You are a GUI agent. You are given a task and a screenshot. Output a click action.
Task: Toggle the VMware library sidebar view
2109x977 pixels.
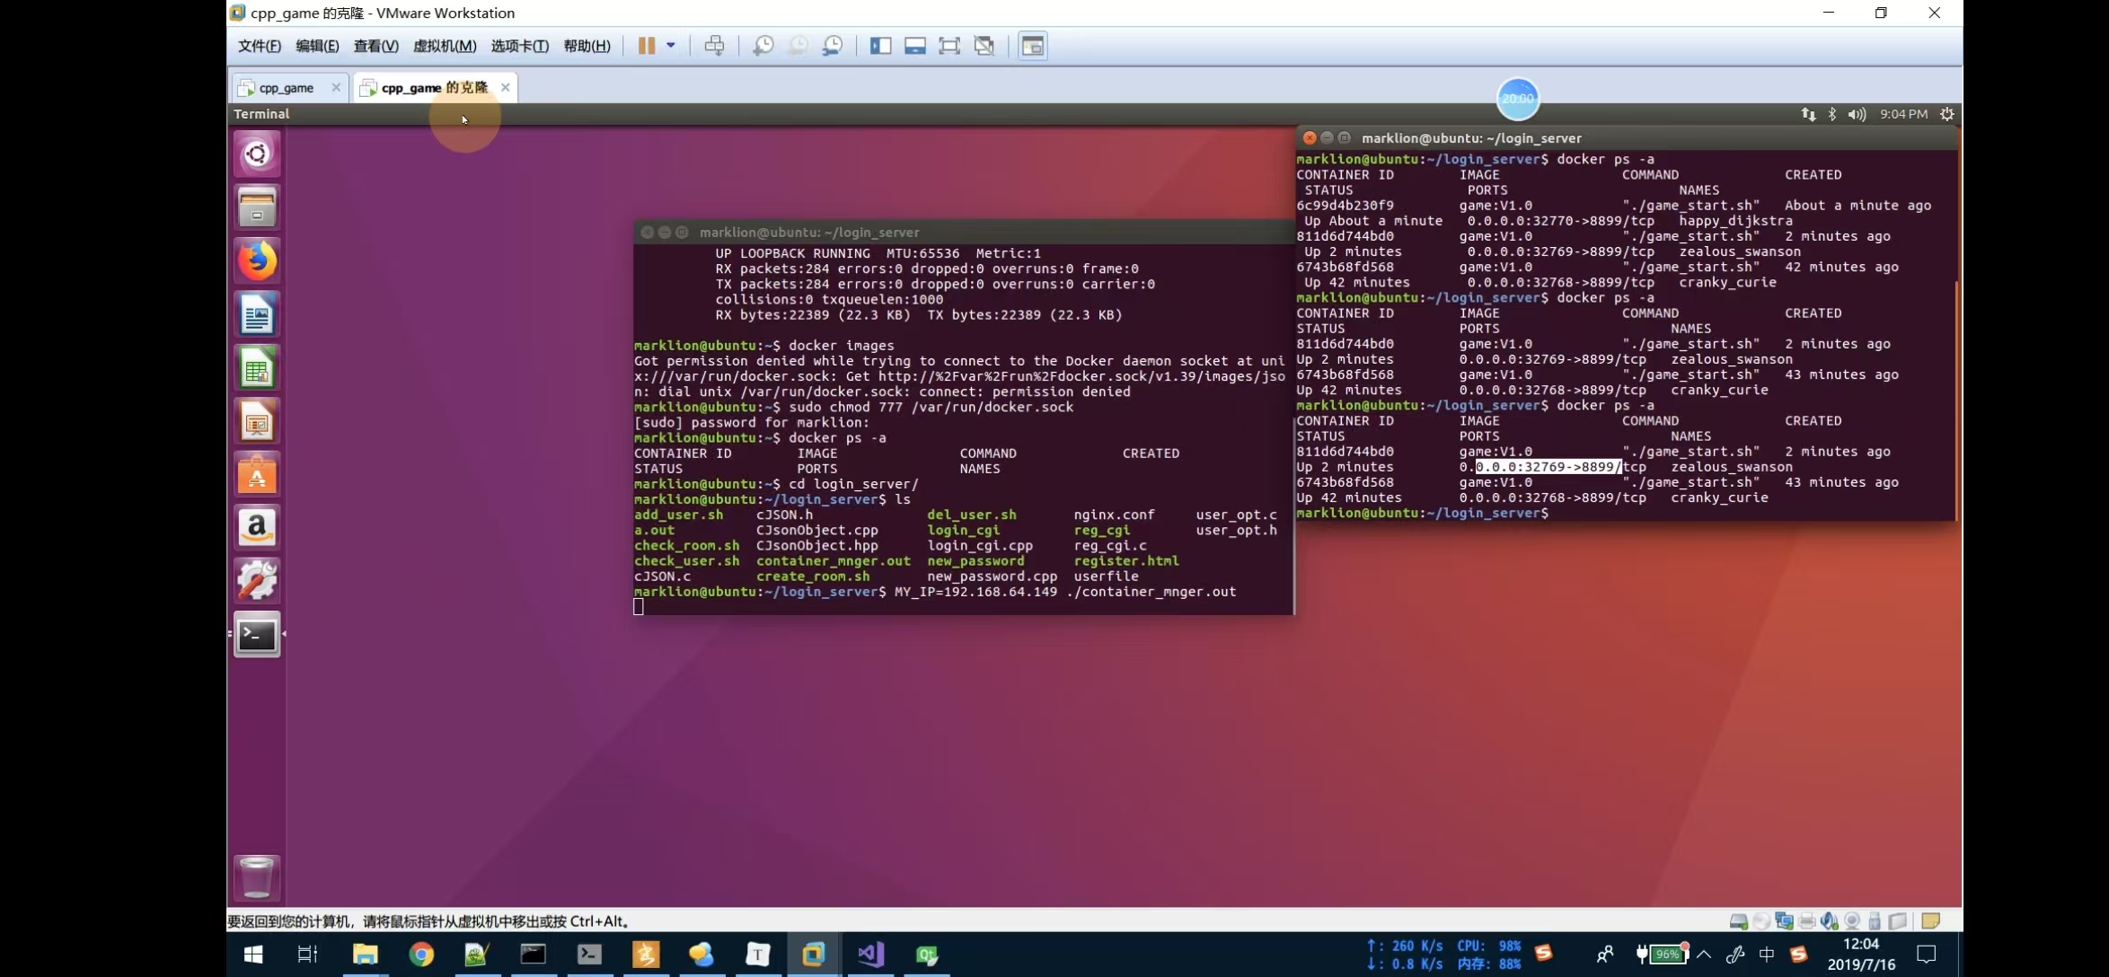(880, 46)
